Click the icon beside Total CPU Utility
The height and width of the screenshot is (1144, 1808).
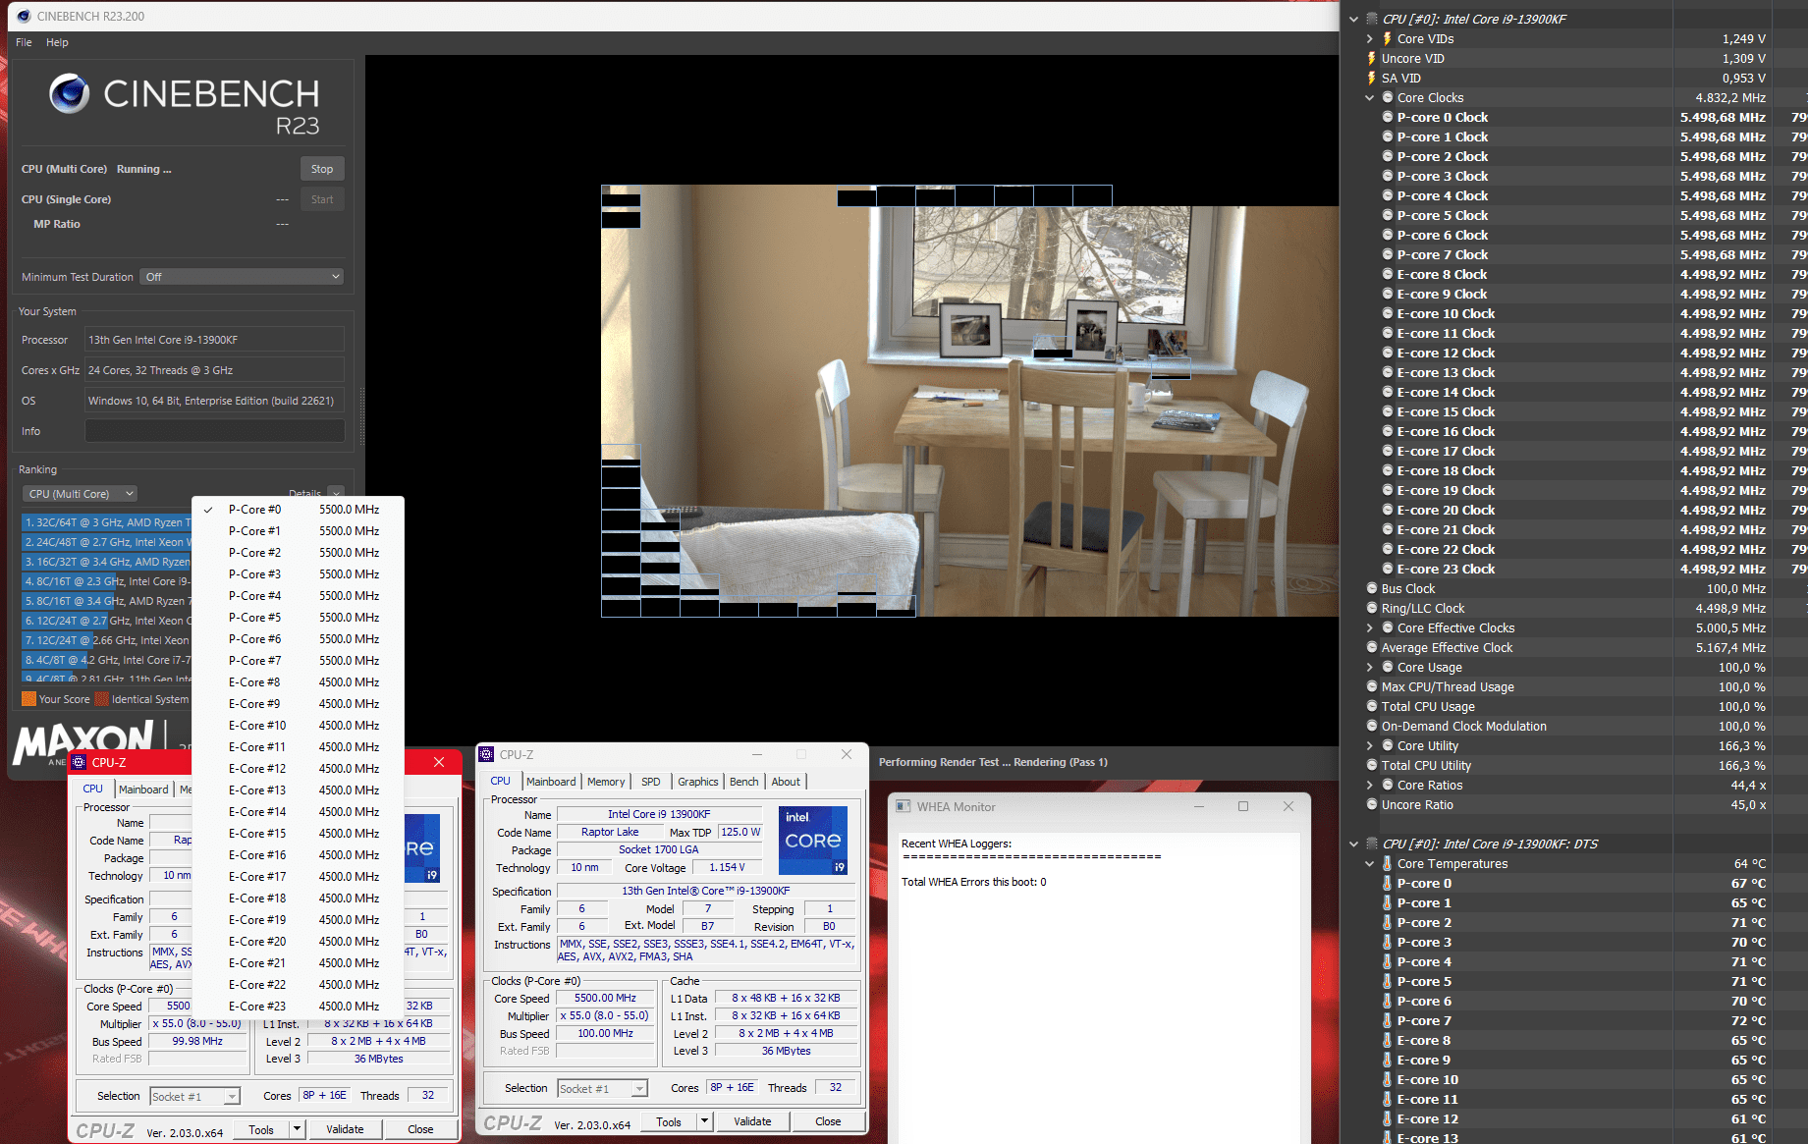coord(1372,765)
